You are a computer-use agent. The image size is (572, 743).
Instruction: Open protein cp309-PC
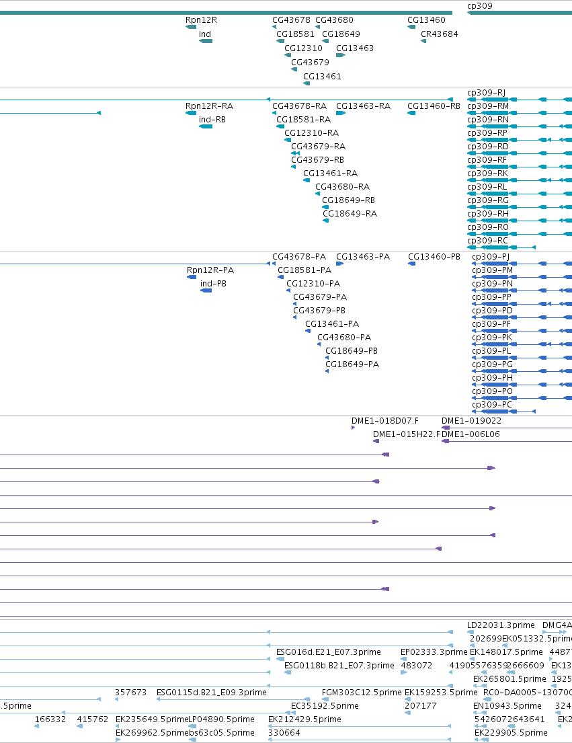[x=492, y=405]
